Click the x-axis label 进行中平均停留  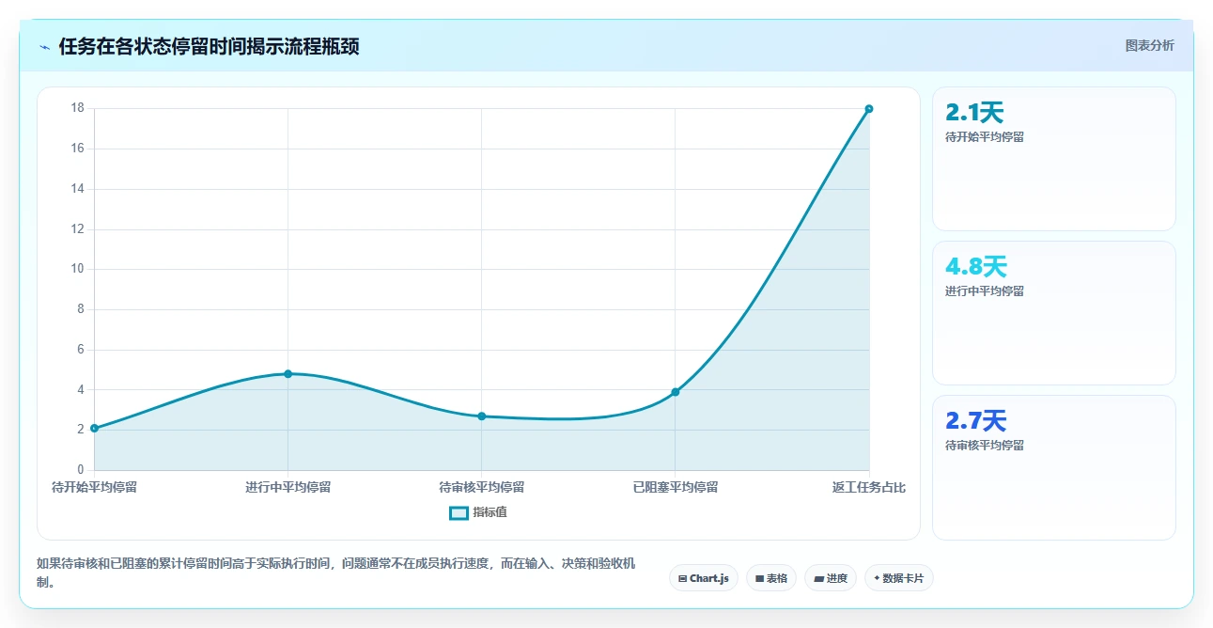288,487
